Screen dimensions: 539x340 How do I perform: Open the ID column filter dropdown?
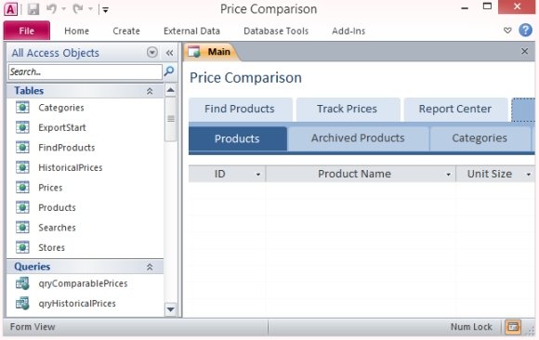[x=257, y=175]
